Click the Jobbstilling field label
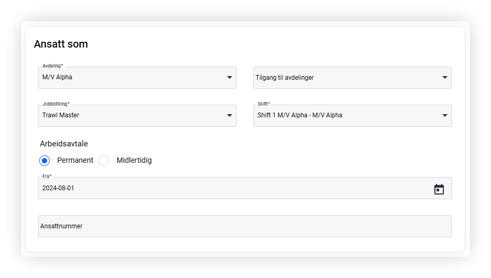 (x=56, y=104)
